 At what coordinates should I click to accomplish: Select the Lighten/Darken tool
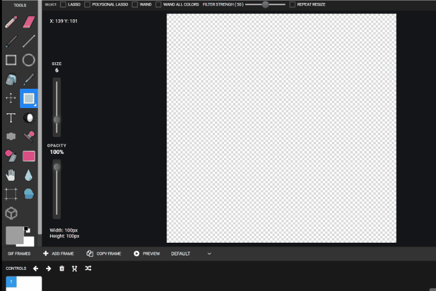click(x=28, y=118)
